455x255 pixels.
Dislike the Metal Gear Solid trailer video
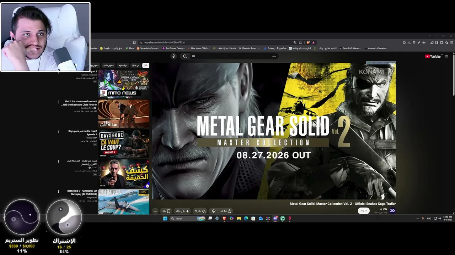coord(214,211)
